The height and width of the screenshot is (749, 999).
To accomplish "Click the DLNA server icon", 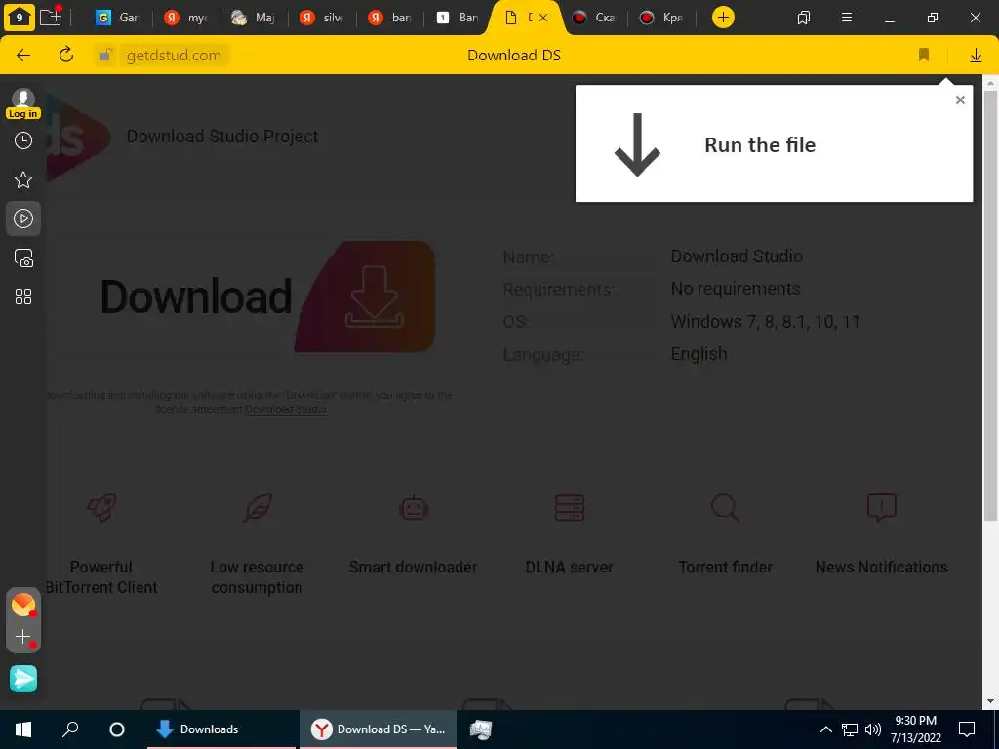I will (570, 507).
